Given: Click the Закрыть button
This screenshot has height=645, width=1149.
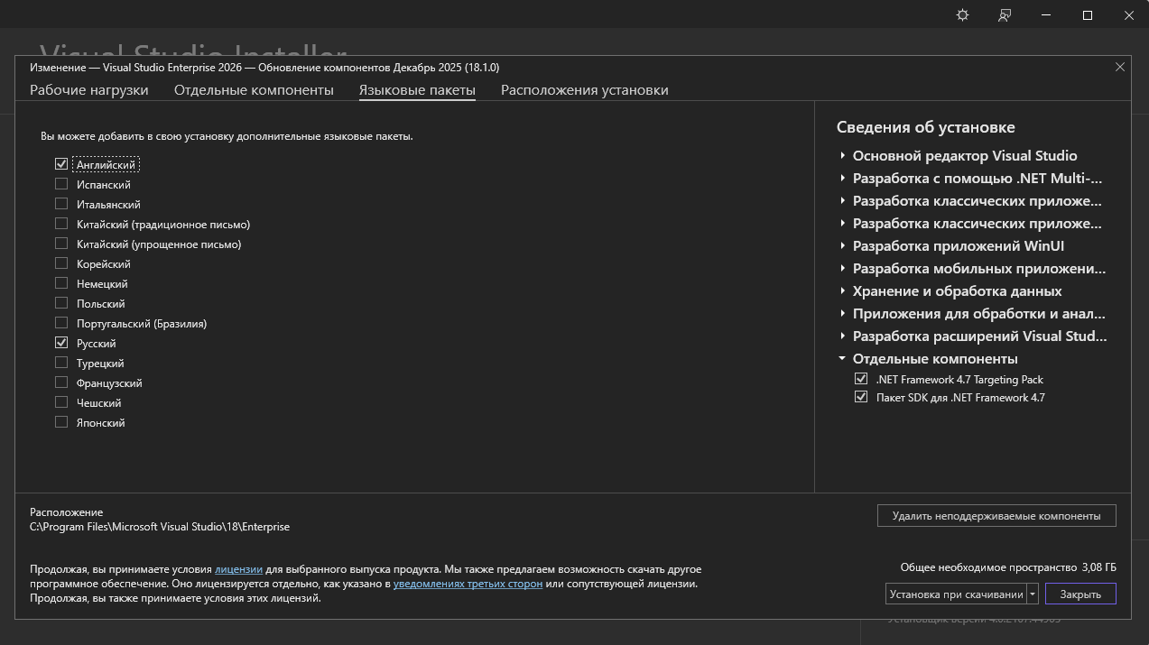Looking at the screenshot, I should coord(1080,594).
